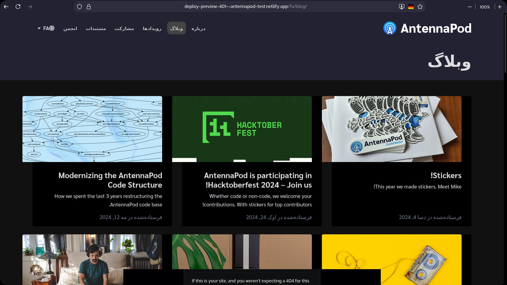Click the Aug 24, 2024 post date
This screenshot has width=507, height=285.
[279, 217]
